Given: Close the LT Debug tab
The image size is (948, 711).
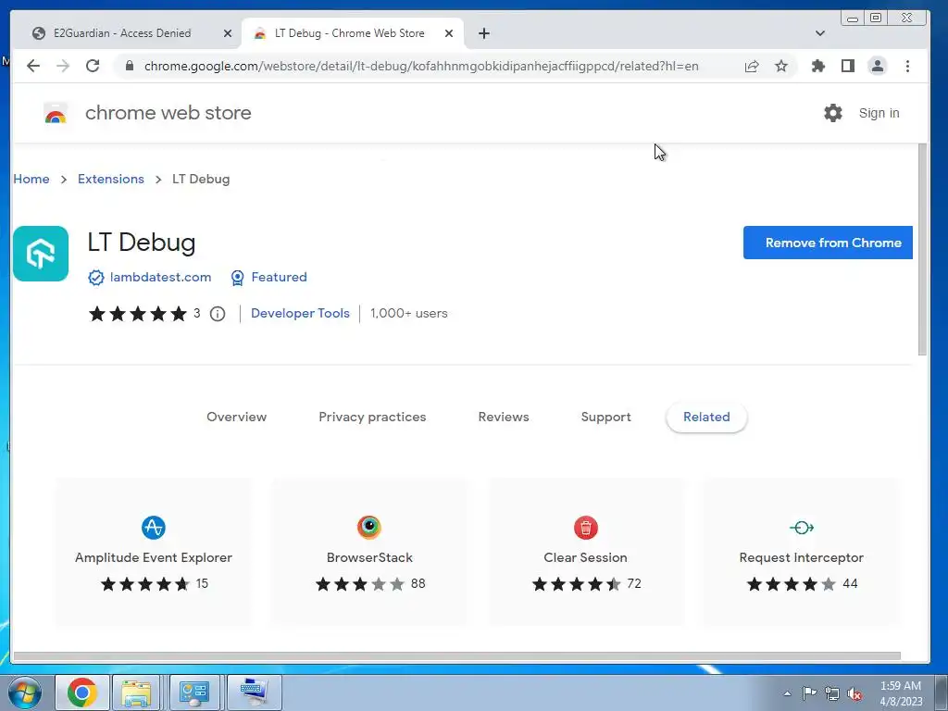Looking at the screenshot, I should point(449,33).
